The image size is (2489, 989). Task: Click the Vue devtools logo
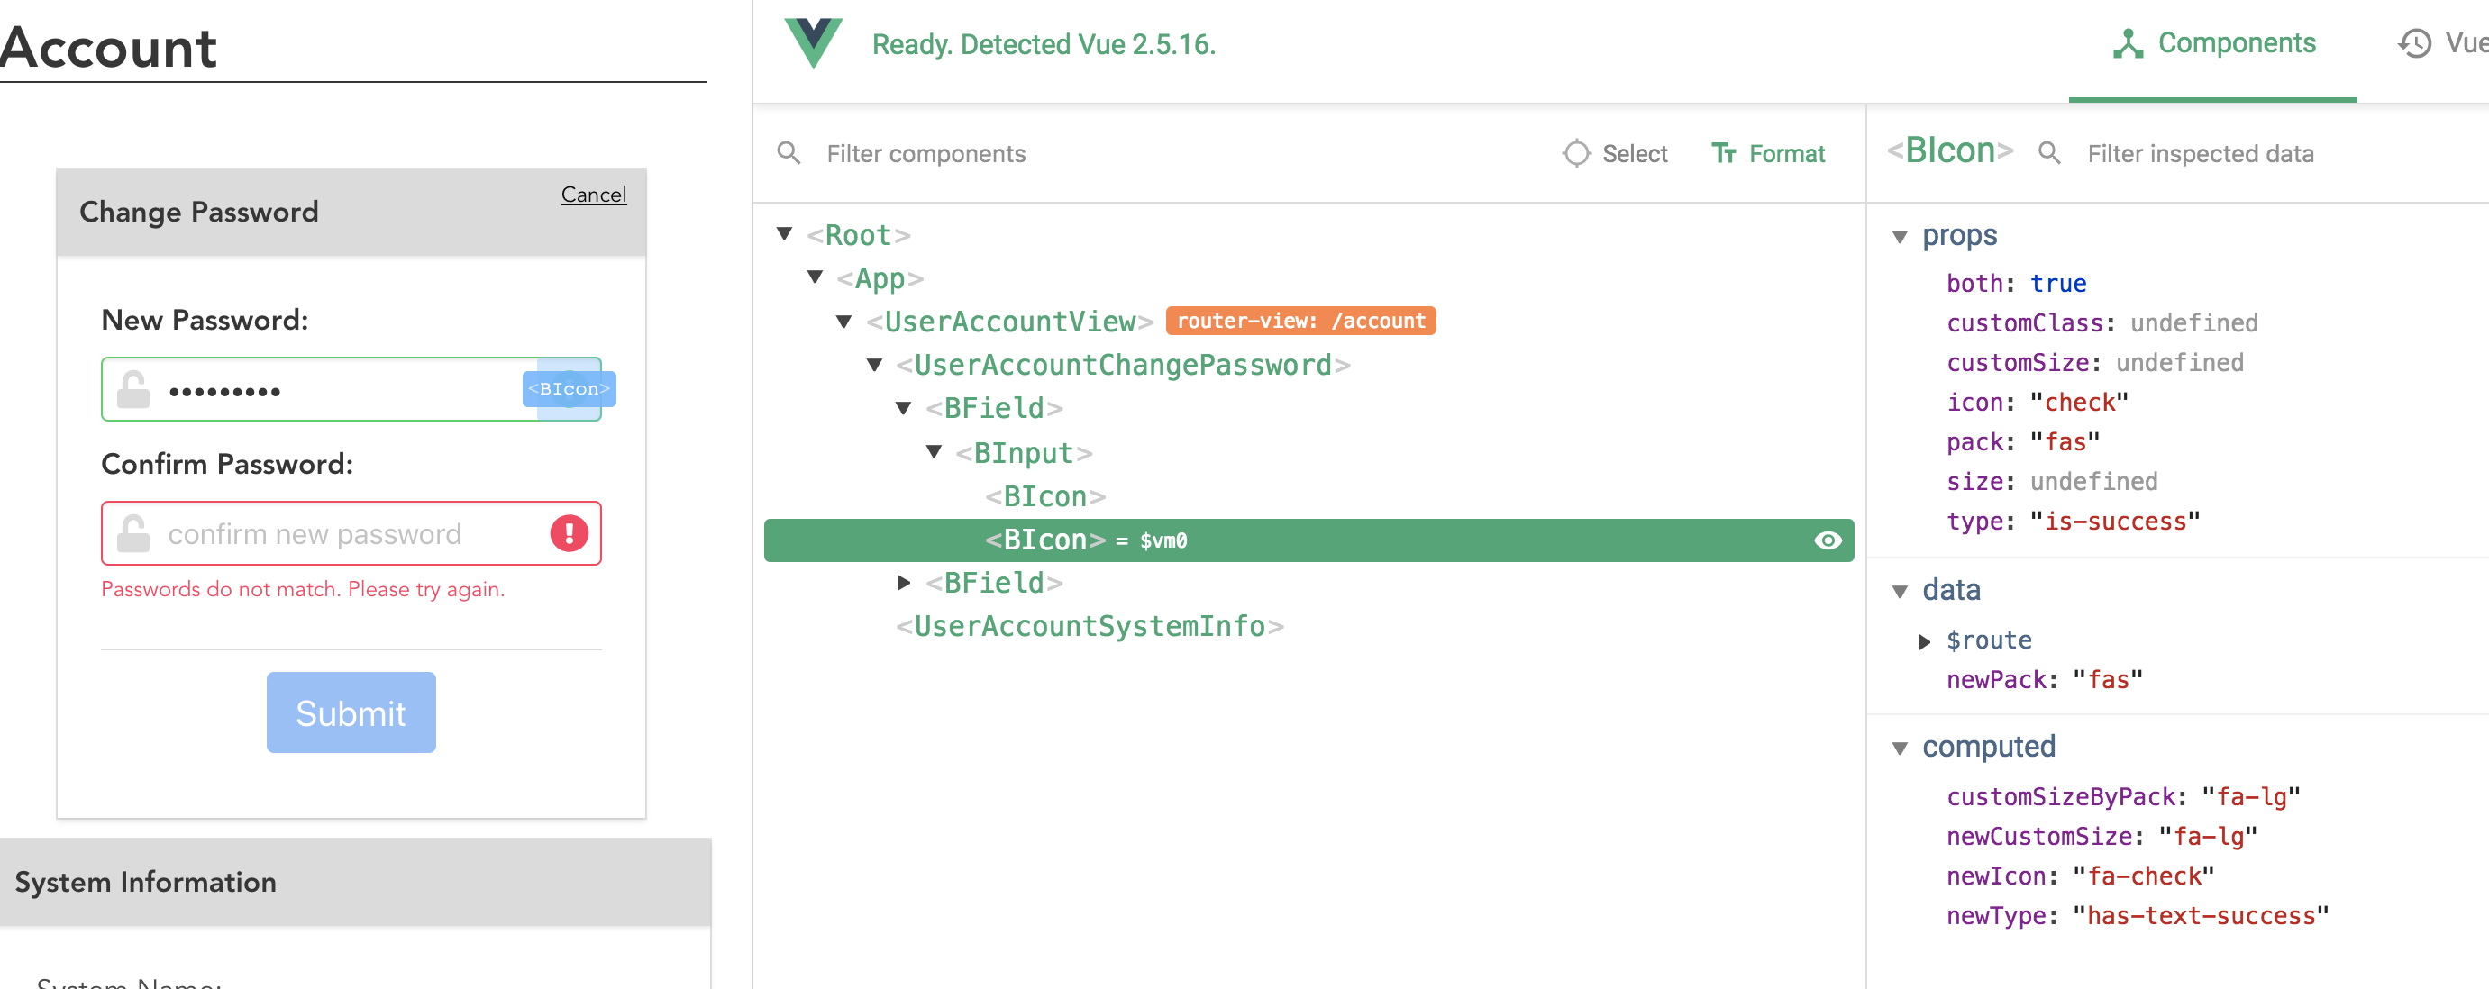pyautogui.click(x=813, y=43)
